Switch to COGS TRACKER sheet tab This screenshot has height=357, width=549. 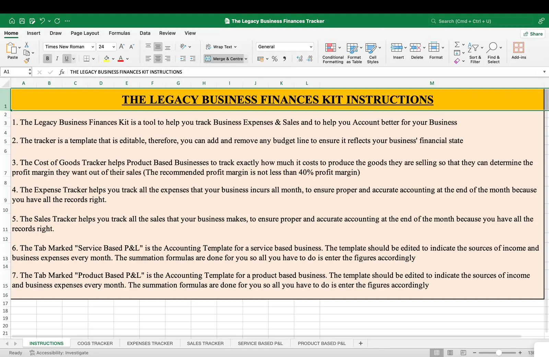point(95,343)
